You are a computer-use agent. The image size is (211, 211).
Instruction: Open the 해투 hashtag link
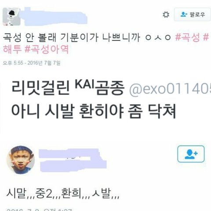pyautogui.click(x=12, y=49)
